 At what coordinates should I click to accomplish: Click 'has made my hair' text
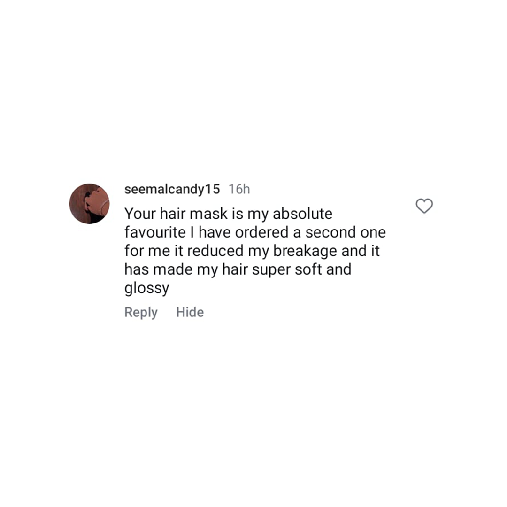(186, 269)
